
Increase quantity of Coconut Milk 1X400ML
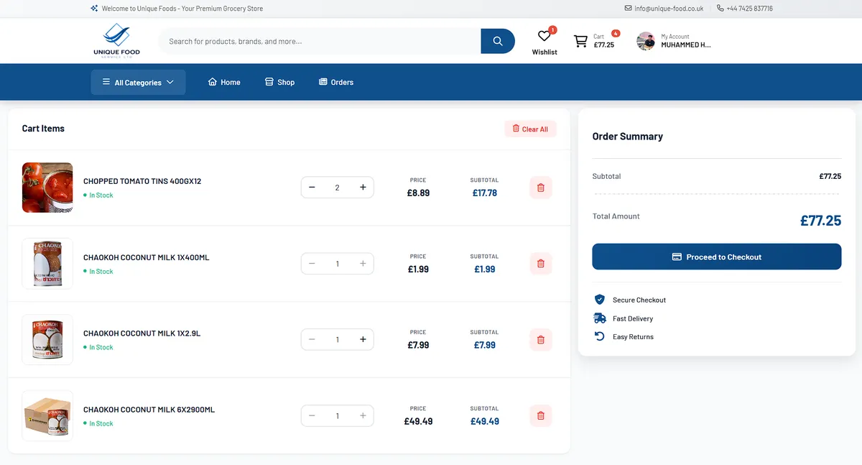point(363,264)
